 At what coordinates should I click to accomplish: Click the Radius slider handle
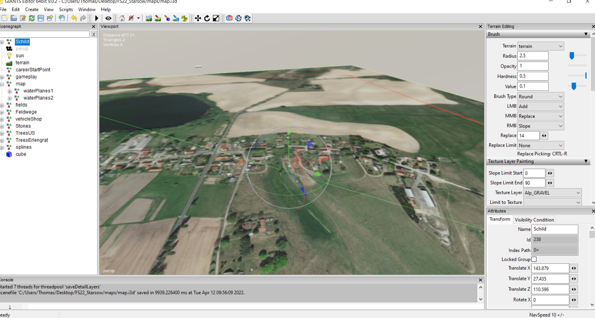coord(572,56)
